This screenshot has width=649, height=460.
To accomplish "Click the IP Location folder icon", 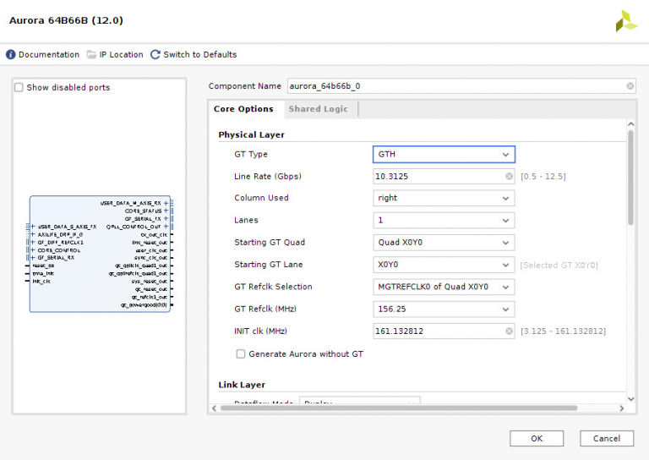I will coord(91,55).
